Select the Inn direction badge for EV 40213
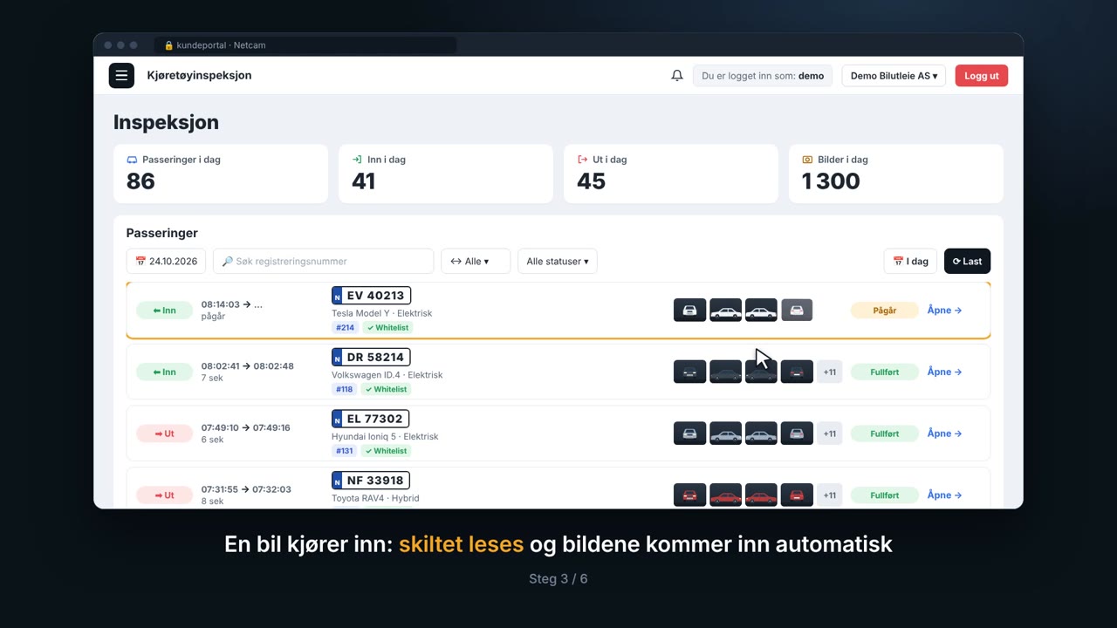The height and width of the screenshot is (628, 1117). (164, 311)
